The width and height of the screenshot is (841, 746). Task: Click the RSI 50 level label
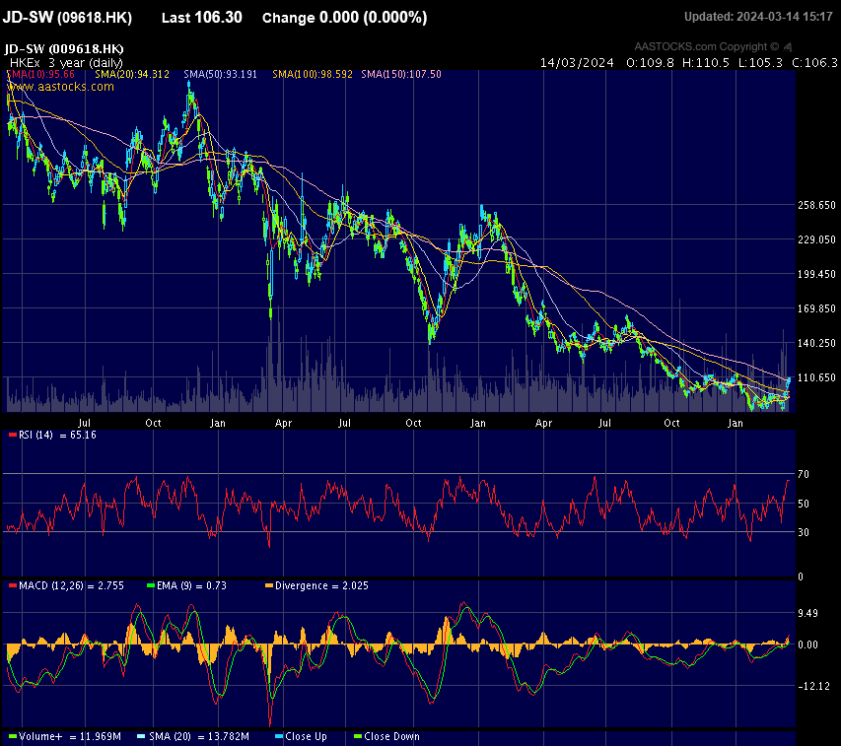[803, 504]
